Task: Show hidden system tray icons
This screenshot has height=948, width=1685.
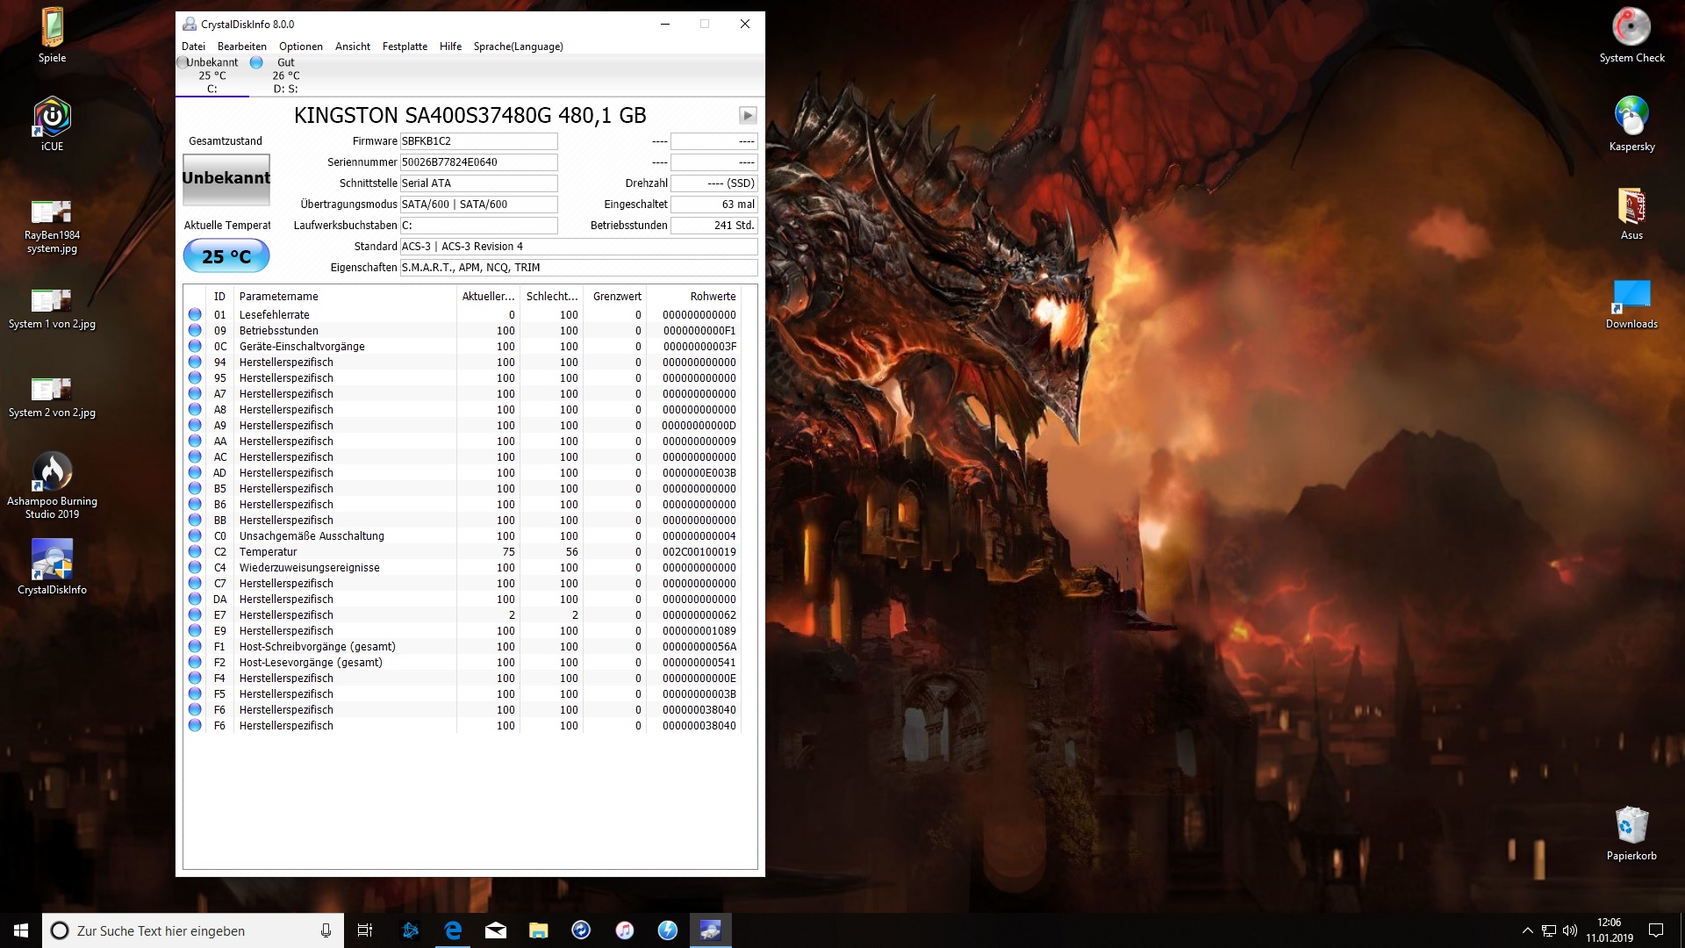Action: tap(1527, 930)
